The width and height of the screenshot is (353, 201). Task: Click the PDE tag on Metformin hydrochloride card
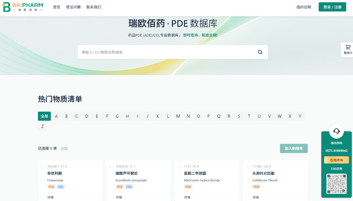[188, 187]
